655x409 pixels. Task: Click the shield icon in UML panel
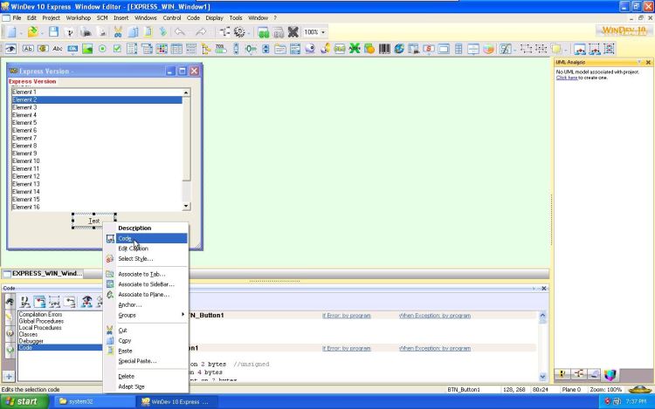click(x=610, y=374)
